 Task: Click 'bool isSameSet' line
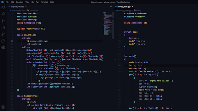(65, 59)
